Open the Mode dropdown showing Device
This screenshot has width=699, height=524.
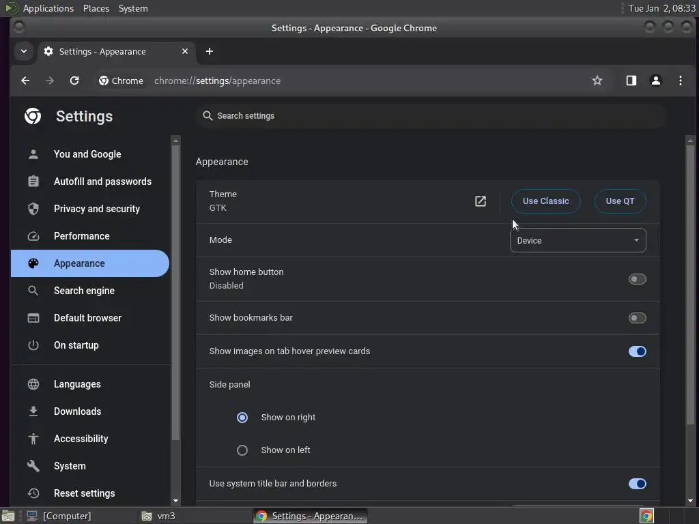click(x=577, y=240)
